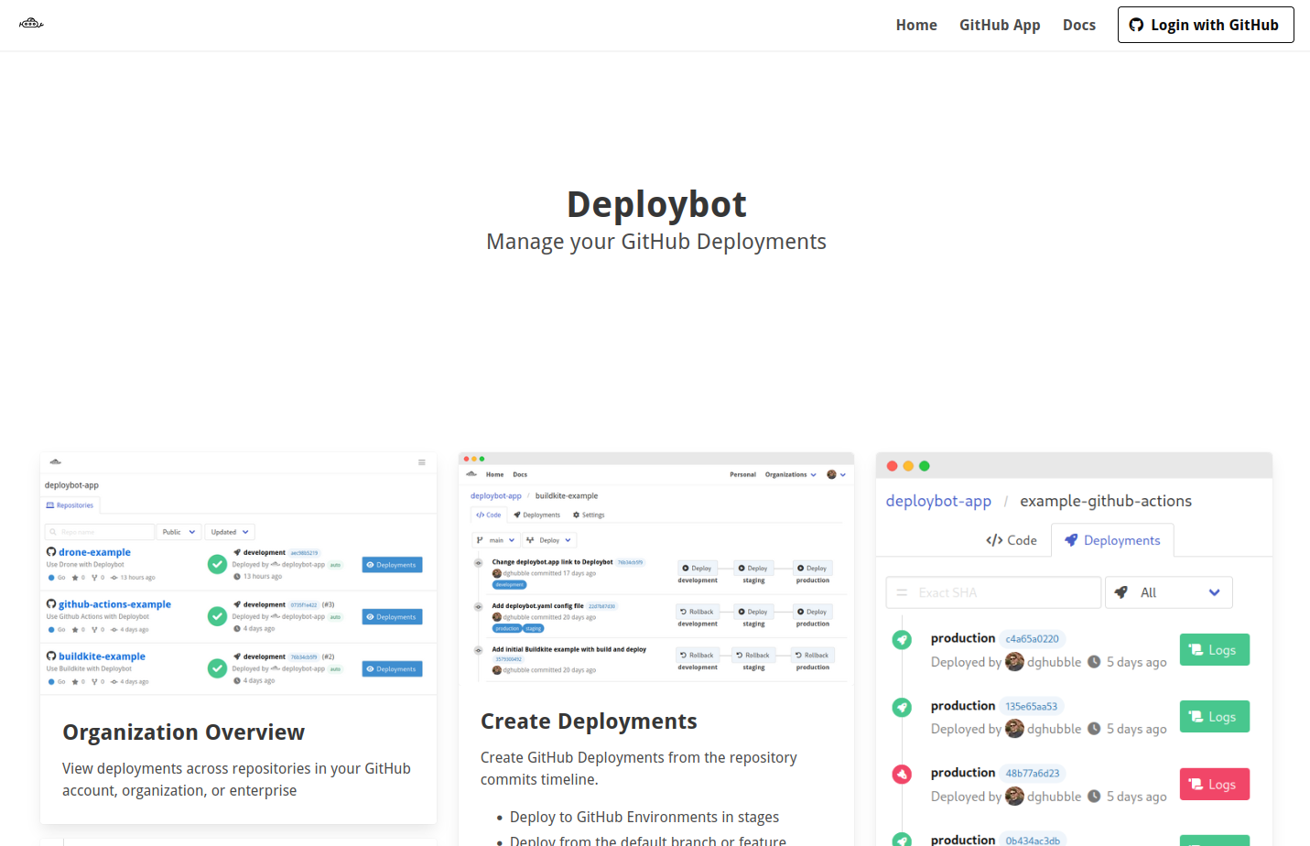Click the green check icon for buildkite-example

(217, 669)
